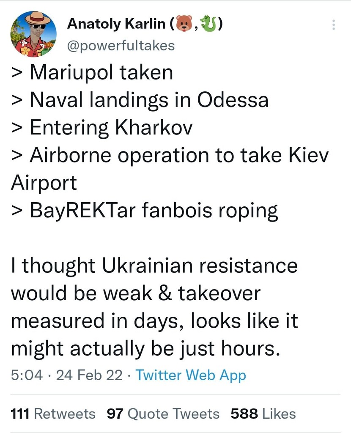Screen dimensions: 351x433
Task: Click the 5:04 timestamp
Action: tap(27, 375)
